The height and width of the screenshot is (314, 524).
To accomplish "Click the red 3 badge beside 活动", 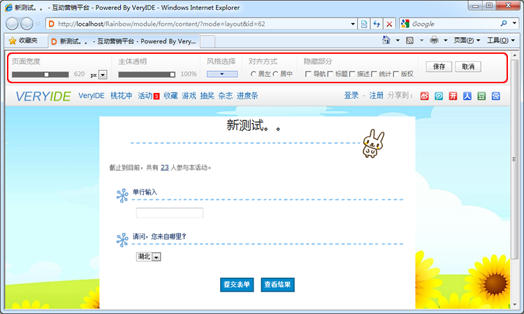I will (x=157, y=97).
